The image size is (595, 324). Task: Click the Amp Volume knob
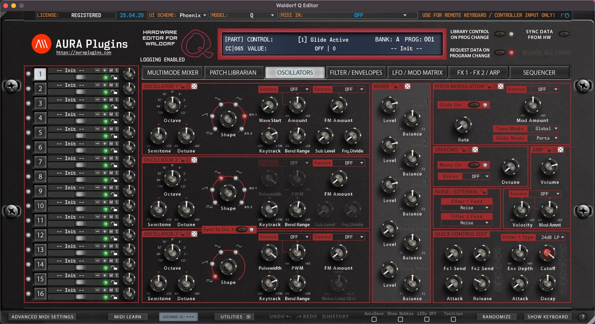(549, 167)
